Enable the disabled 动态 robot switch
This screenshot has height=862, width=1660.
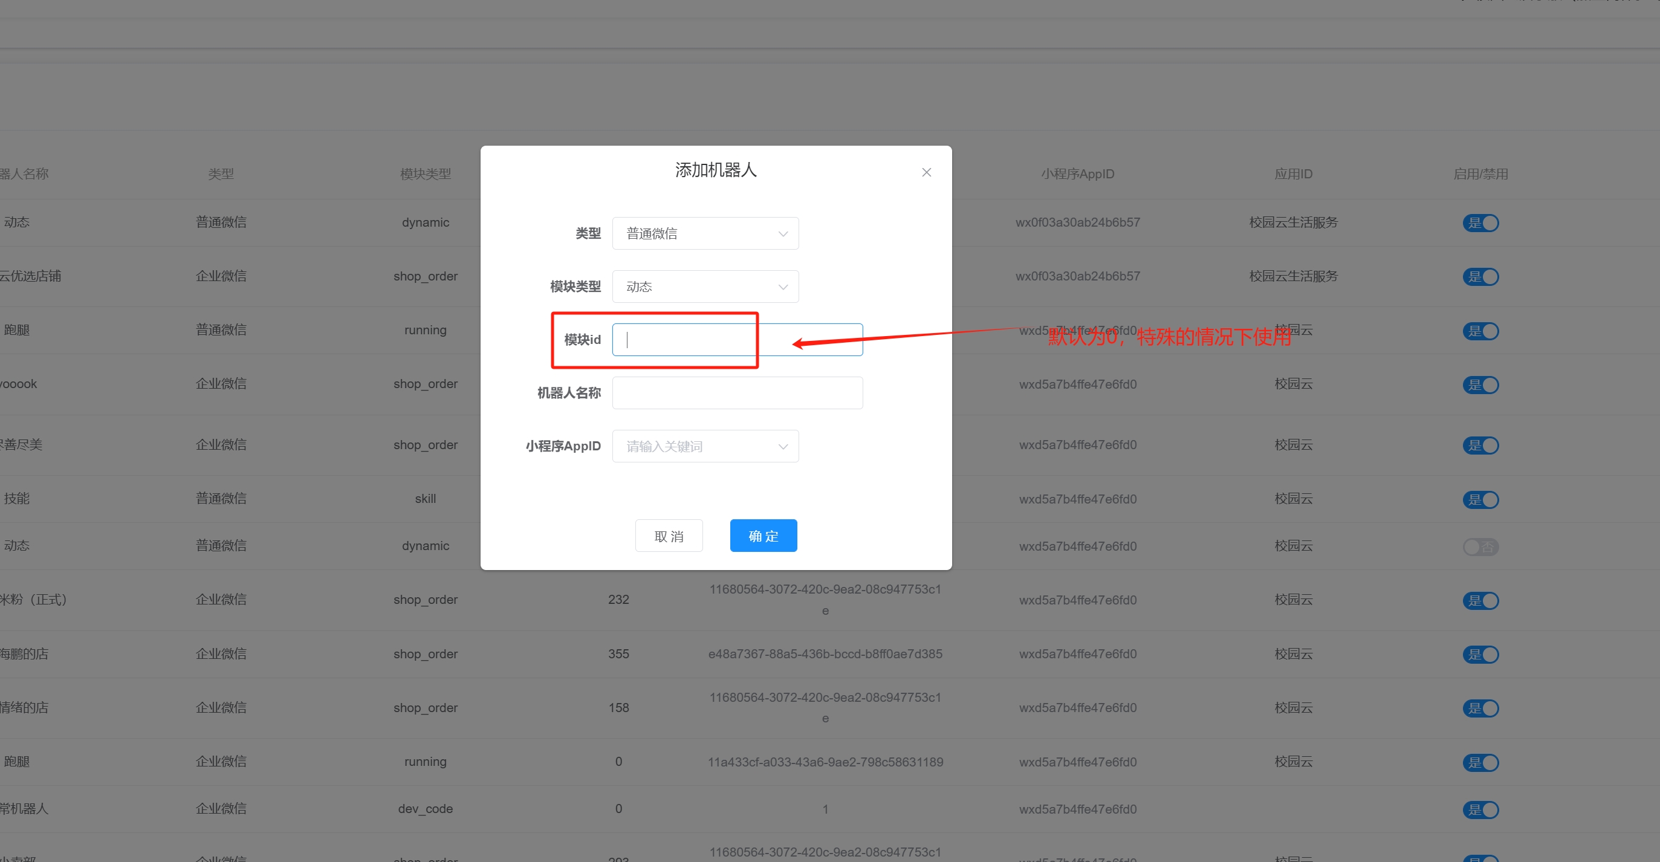1481,547
